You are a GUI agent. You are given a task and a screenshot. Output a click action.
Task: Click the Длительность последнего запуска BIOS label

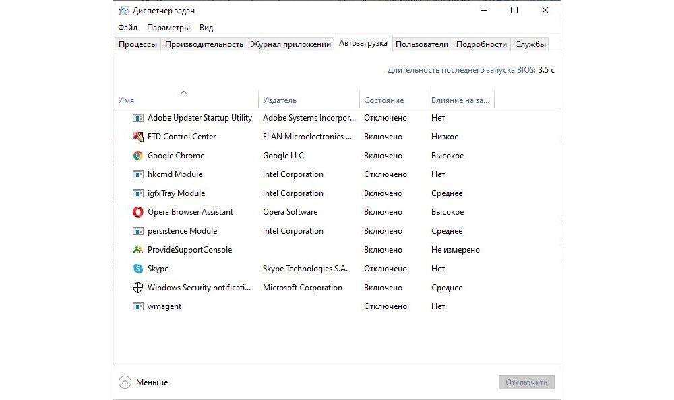click(x=462, y=70)
